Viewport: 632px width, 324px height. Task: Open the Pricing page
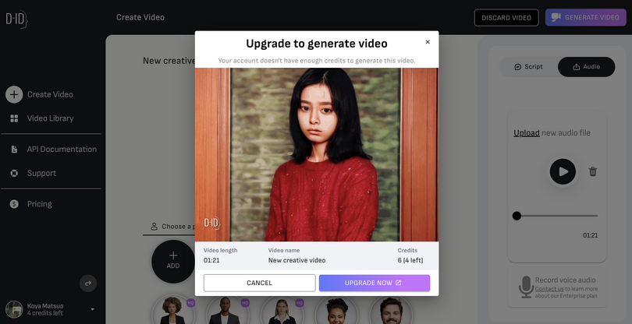coord(40,204)
